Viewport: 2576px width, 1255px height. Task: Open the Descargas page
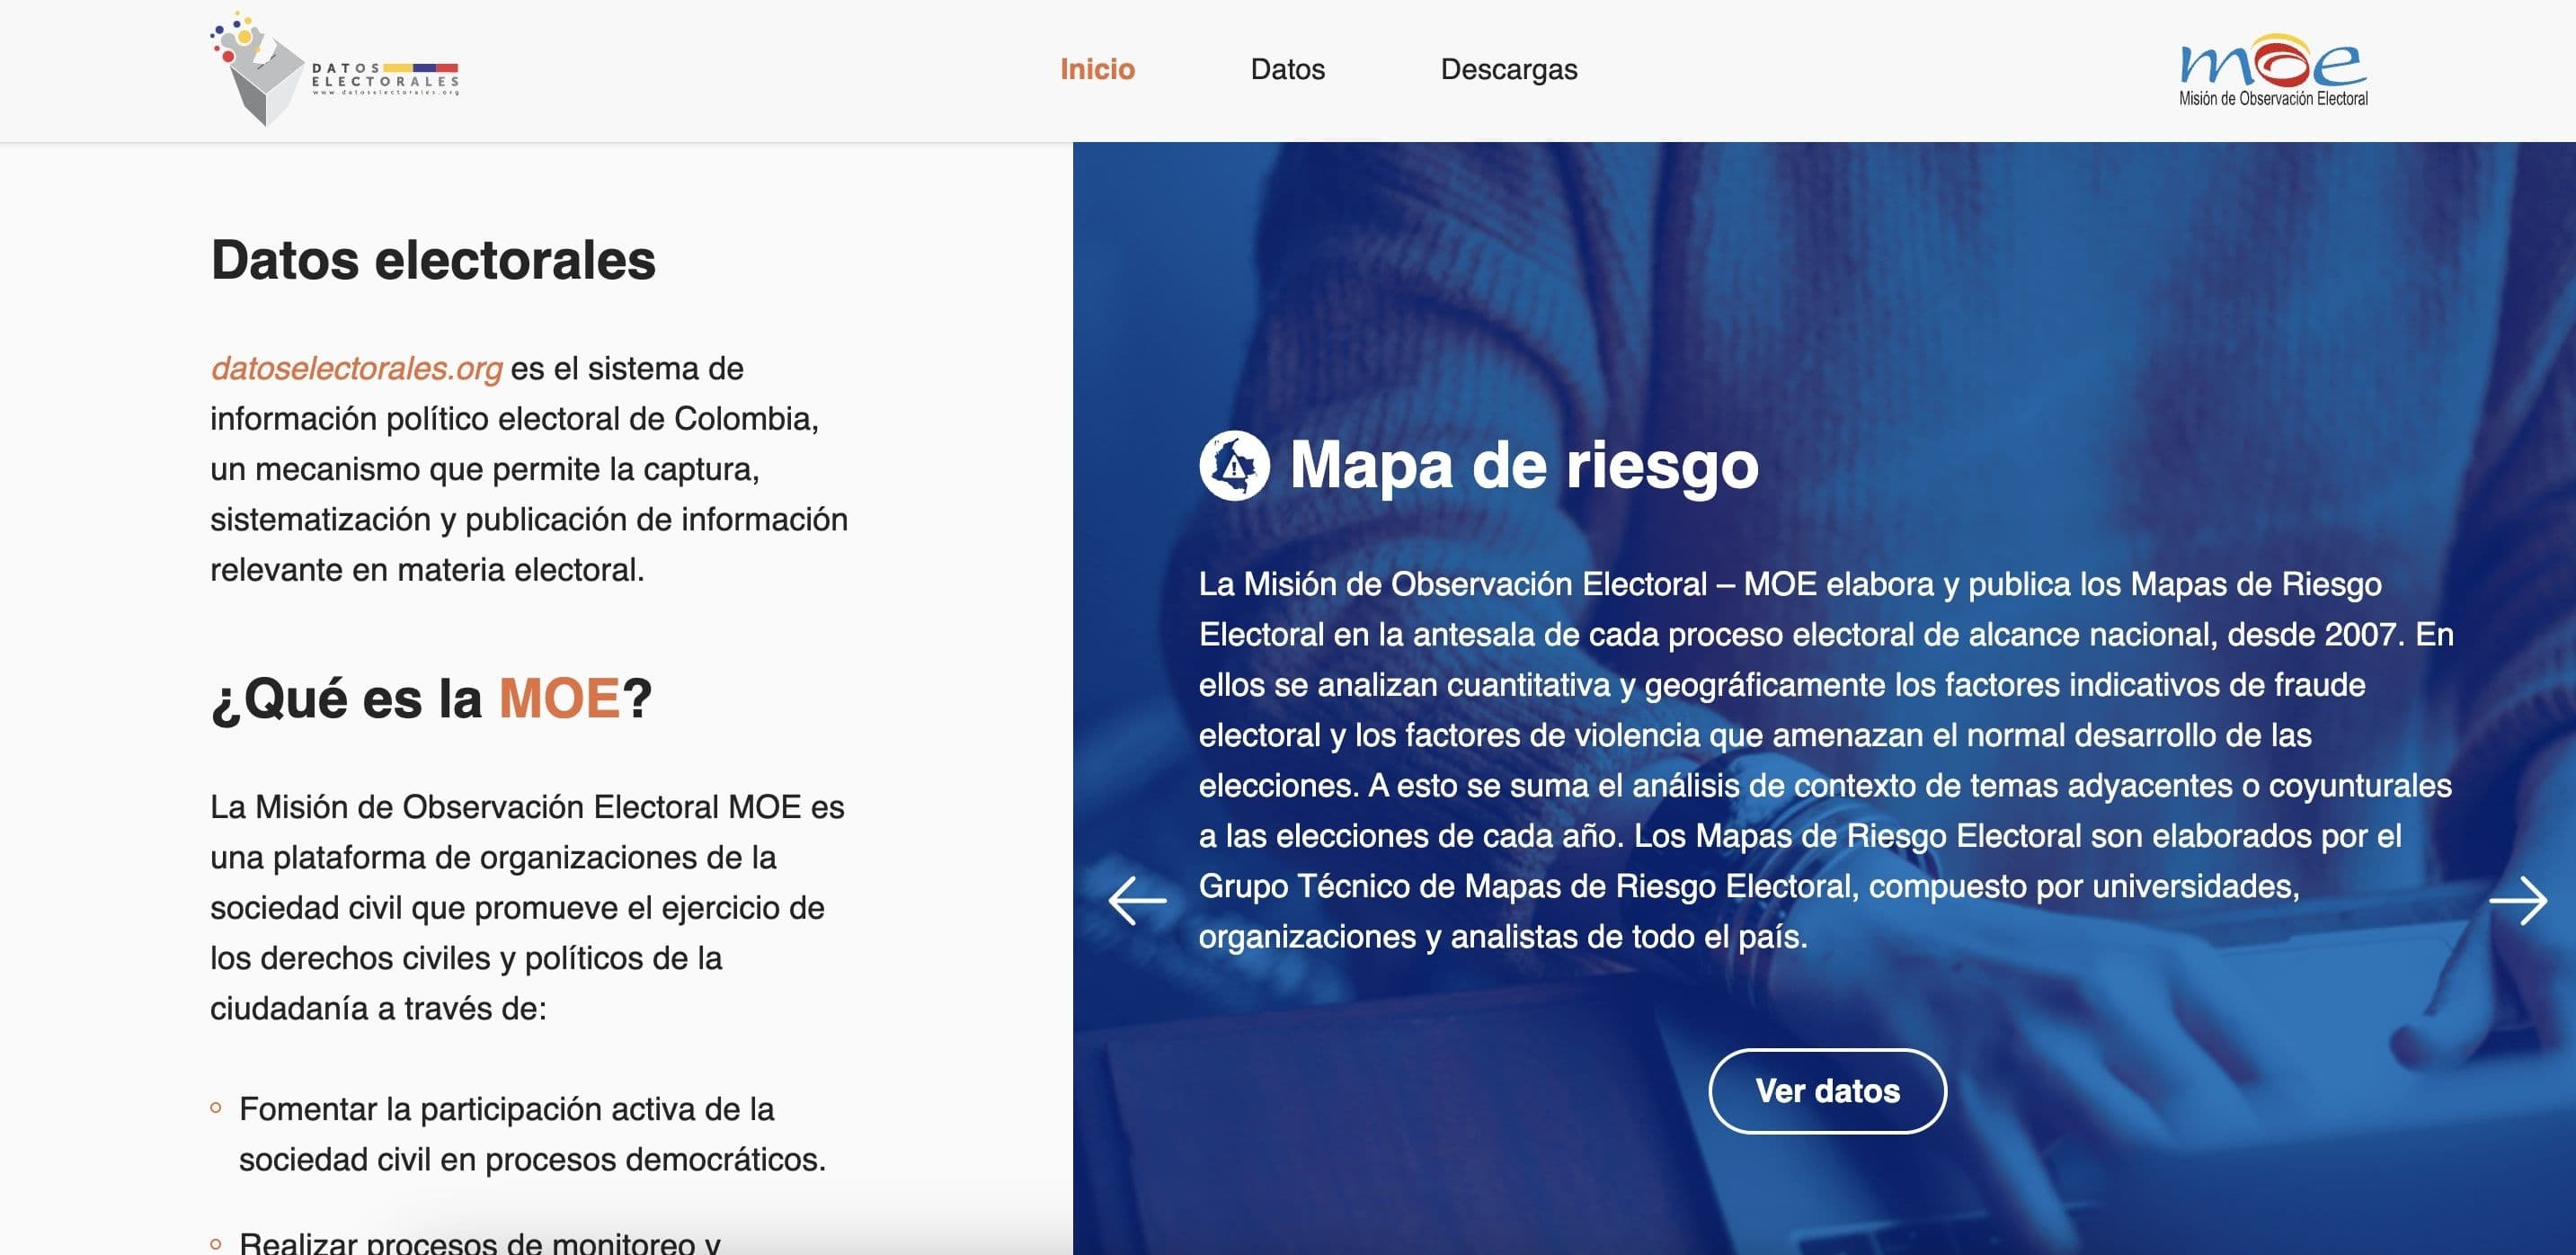tap(1508, 69)
